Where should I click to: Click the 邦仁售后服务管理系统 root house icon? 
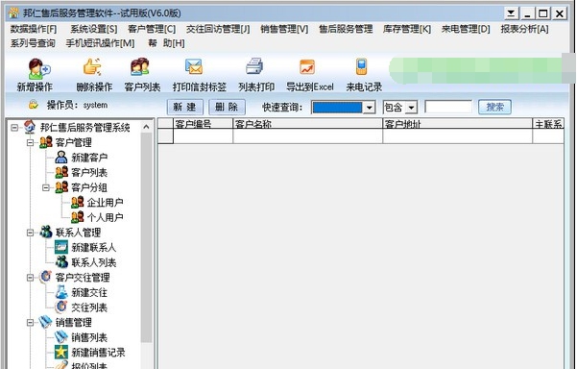click(30, 127)
